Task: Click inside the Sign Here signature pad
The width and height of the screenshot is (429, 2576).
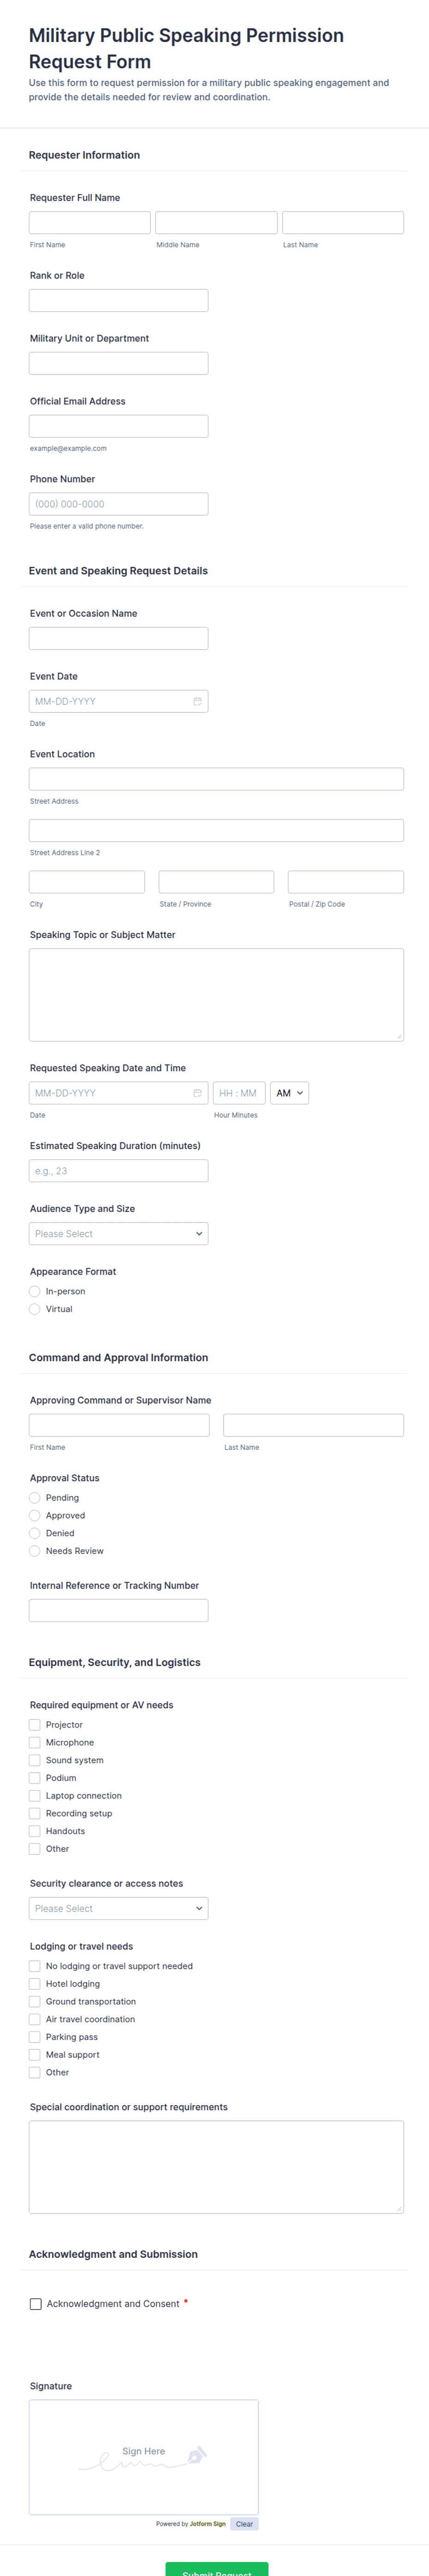Action: pyautogui.click(x=144, y=2456)
